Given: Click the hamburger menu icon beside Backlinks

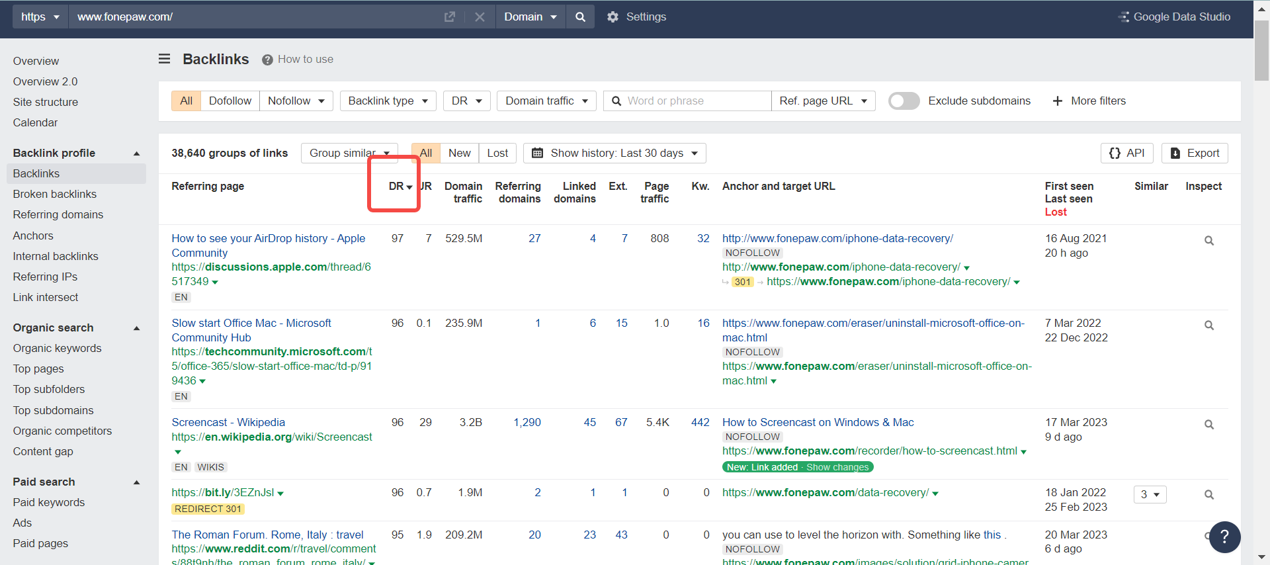Looking at the screenshot, I should 165,59.
